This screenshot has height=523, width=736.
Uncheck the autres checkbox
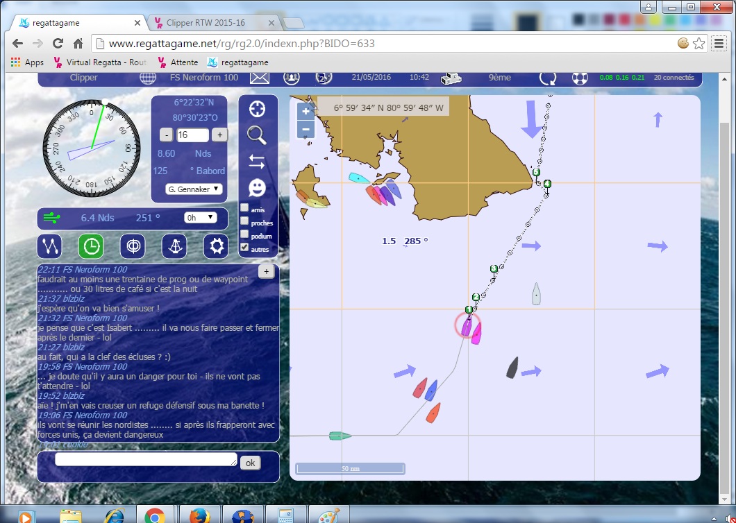(244, 248)
